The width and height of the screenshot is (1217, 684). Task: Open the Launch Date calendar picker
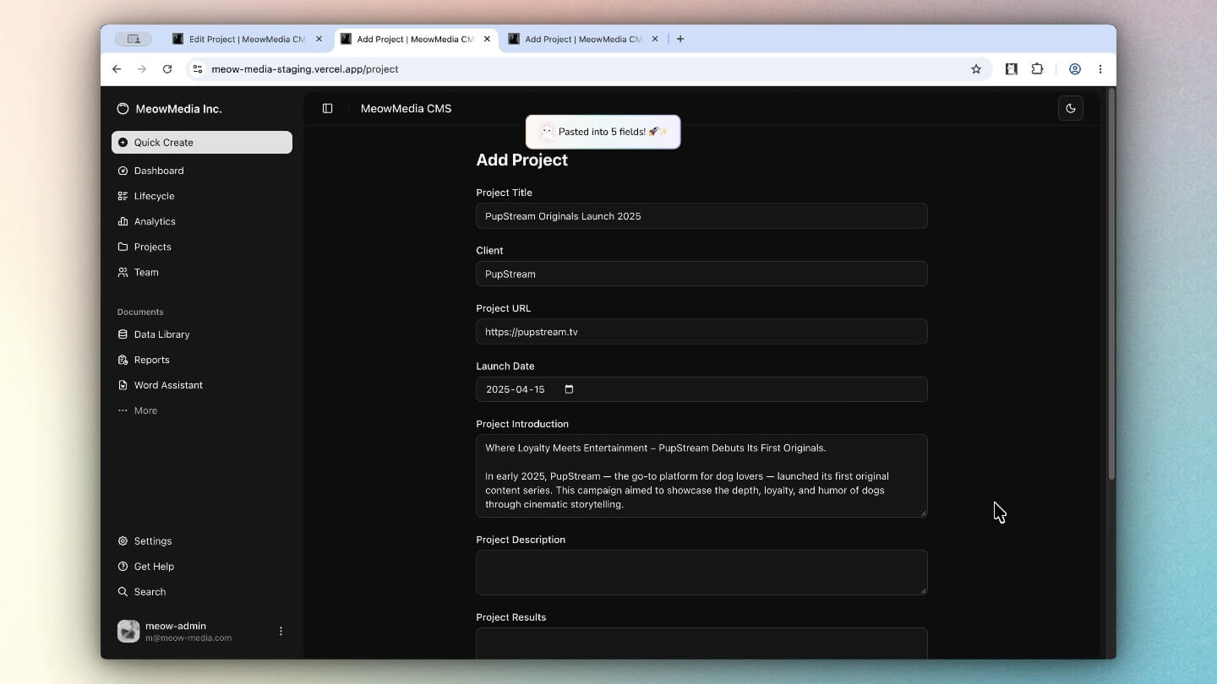[x=569, y=389]
